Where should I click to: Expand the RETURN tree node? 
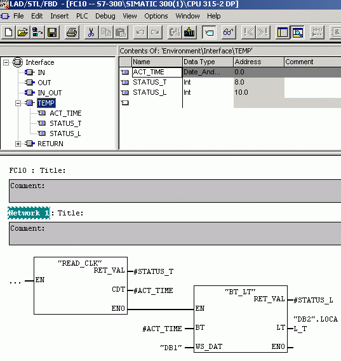[x=18, y=144]
